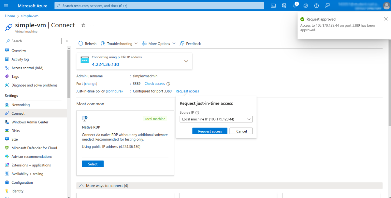Select Disks from the left menu
391x198 pixels.
tap(15, 131)
